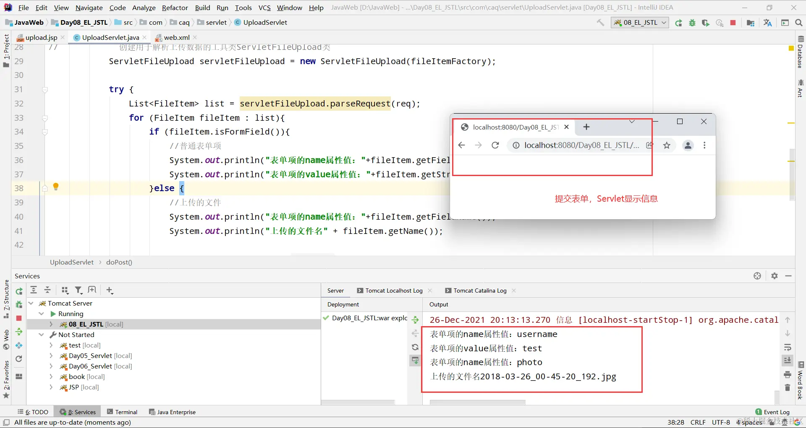The image size is (806, 428).
Task: Click the UTF-8 encoding in the status bar
Action: (x=721, y=422)
